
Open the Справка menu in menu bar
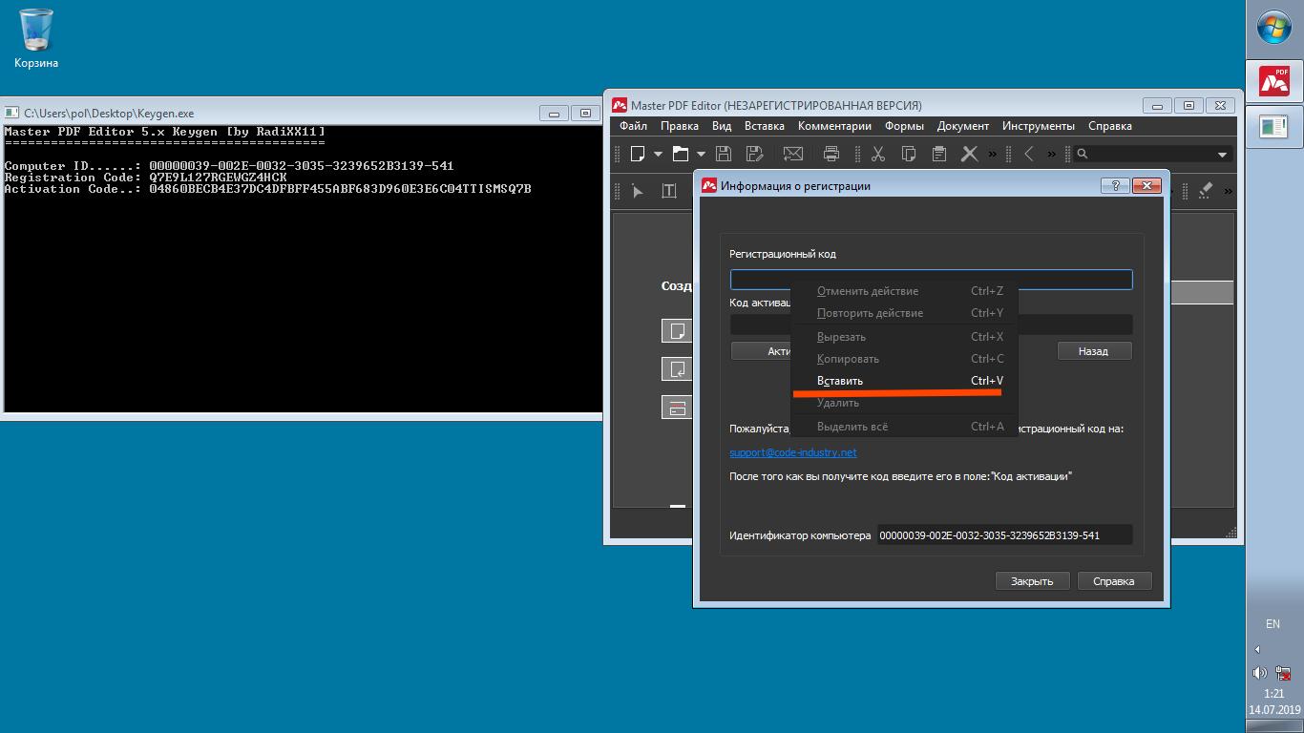tap(1110, 126)
